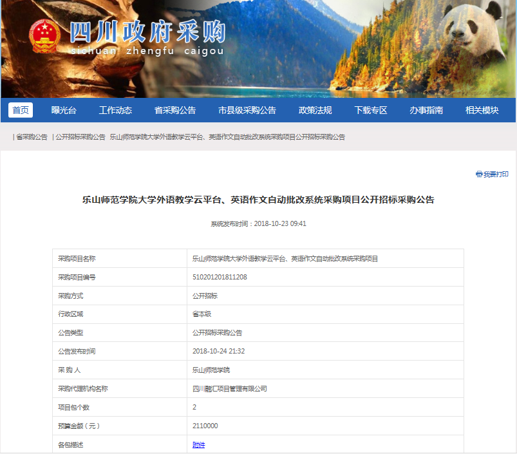517x454 pixels.
Task: Click the project number 510201201811208 cell
Action: (220, 277)
